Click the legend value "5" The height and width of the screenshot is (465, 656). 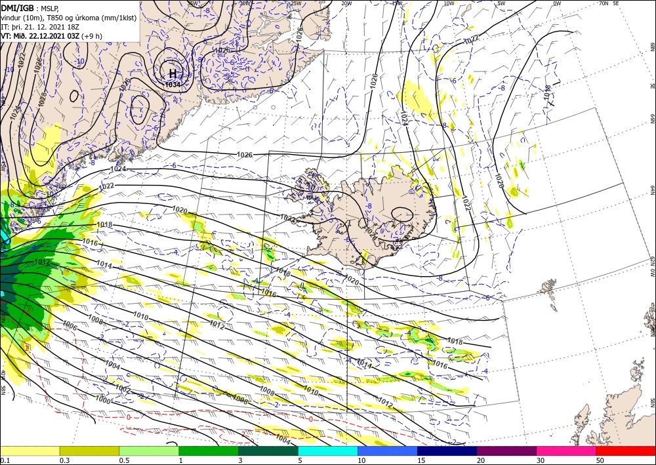click(300, 460)
